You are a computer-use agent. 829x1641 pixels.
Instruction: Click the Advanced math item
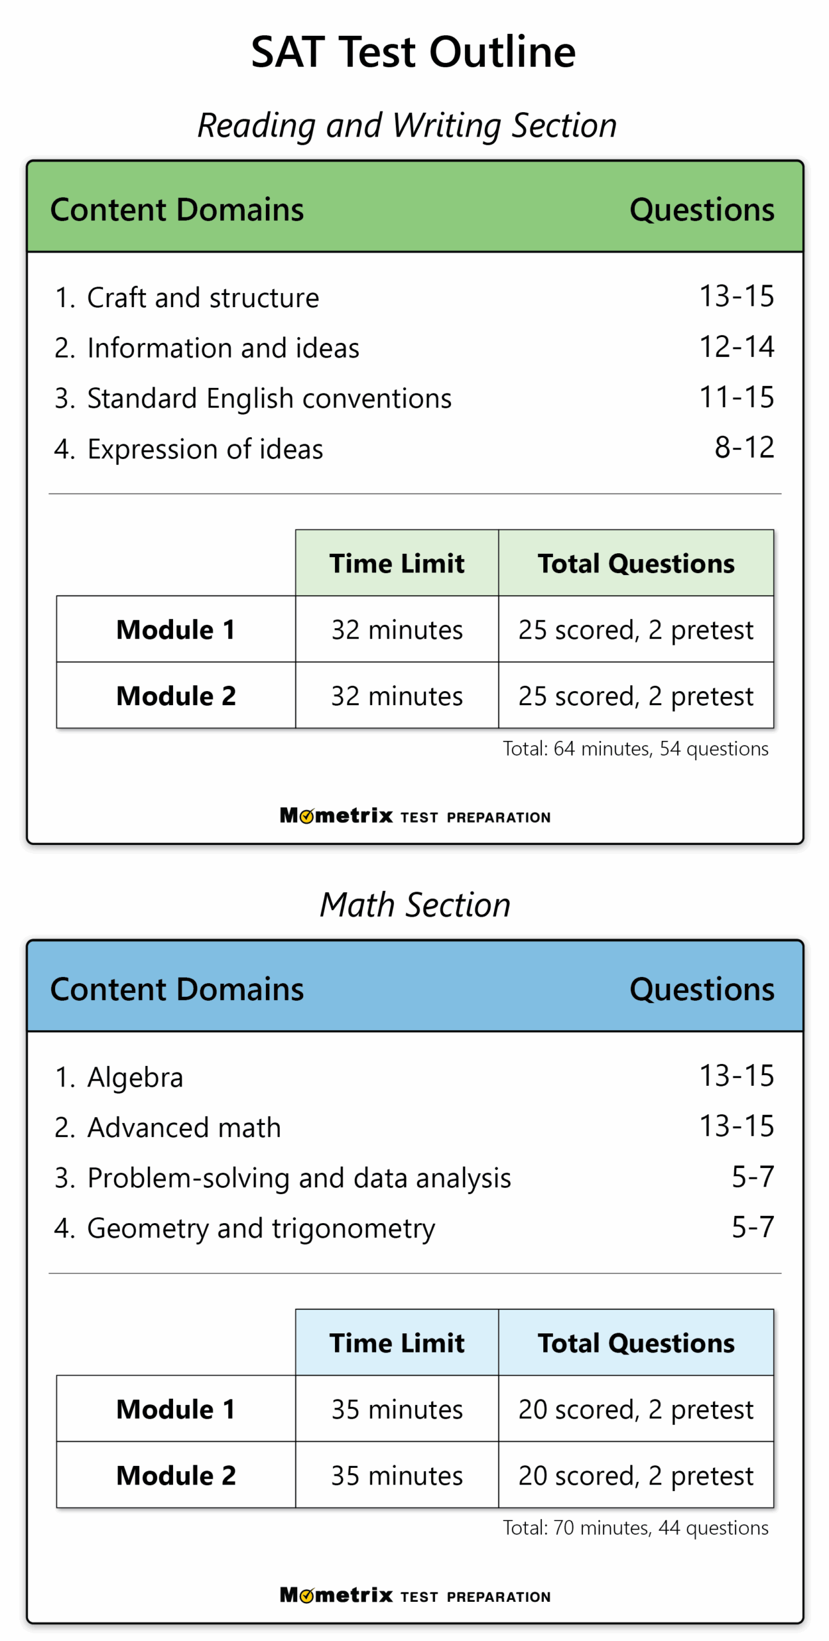(x=184, y=1128)
